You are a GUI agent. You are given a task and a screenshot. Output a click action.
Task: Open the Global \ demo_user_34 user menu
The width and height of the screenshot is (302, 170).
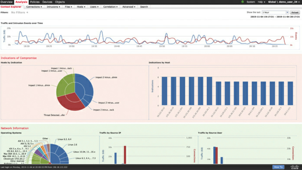(284, 2)
